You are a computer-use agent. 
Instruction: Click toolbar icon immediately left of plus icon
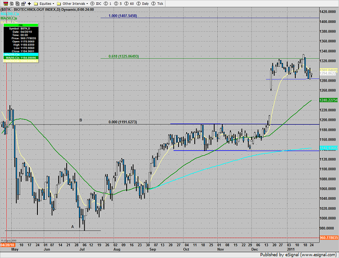pos(23,3)
